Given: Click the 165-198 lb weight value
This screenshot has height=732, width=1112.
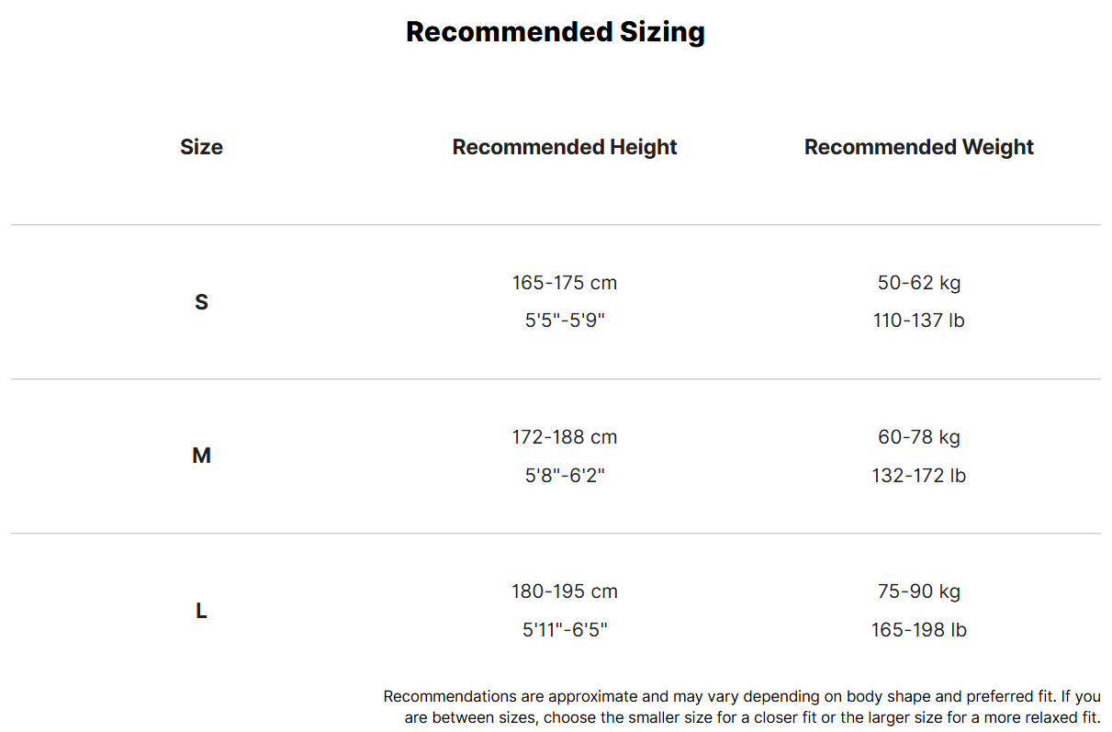Looking at the screenshot, I should [919, 630].
